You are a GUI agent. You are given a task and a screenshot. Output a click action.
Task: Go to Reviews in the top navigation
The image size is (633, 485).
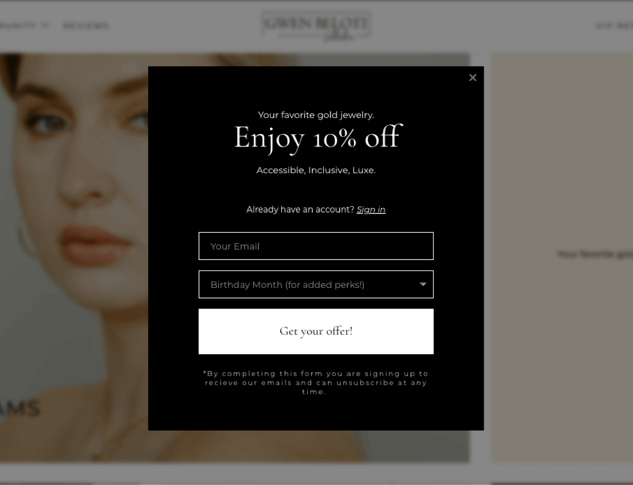86,26
